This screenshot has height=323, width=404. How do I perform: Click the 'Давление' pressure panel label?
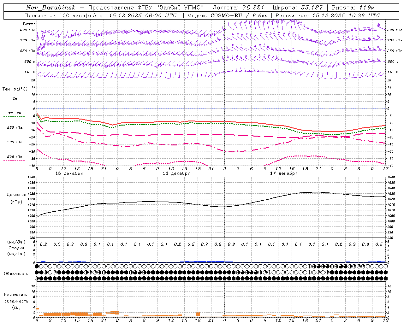[x=16, y=195]
